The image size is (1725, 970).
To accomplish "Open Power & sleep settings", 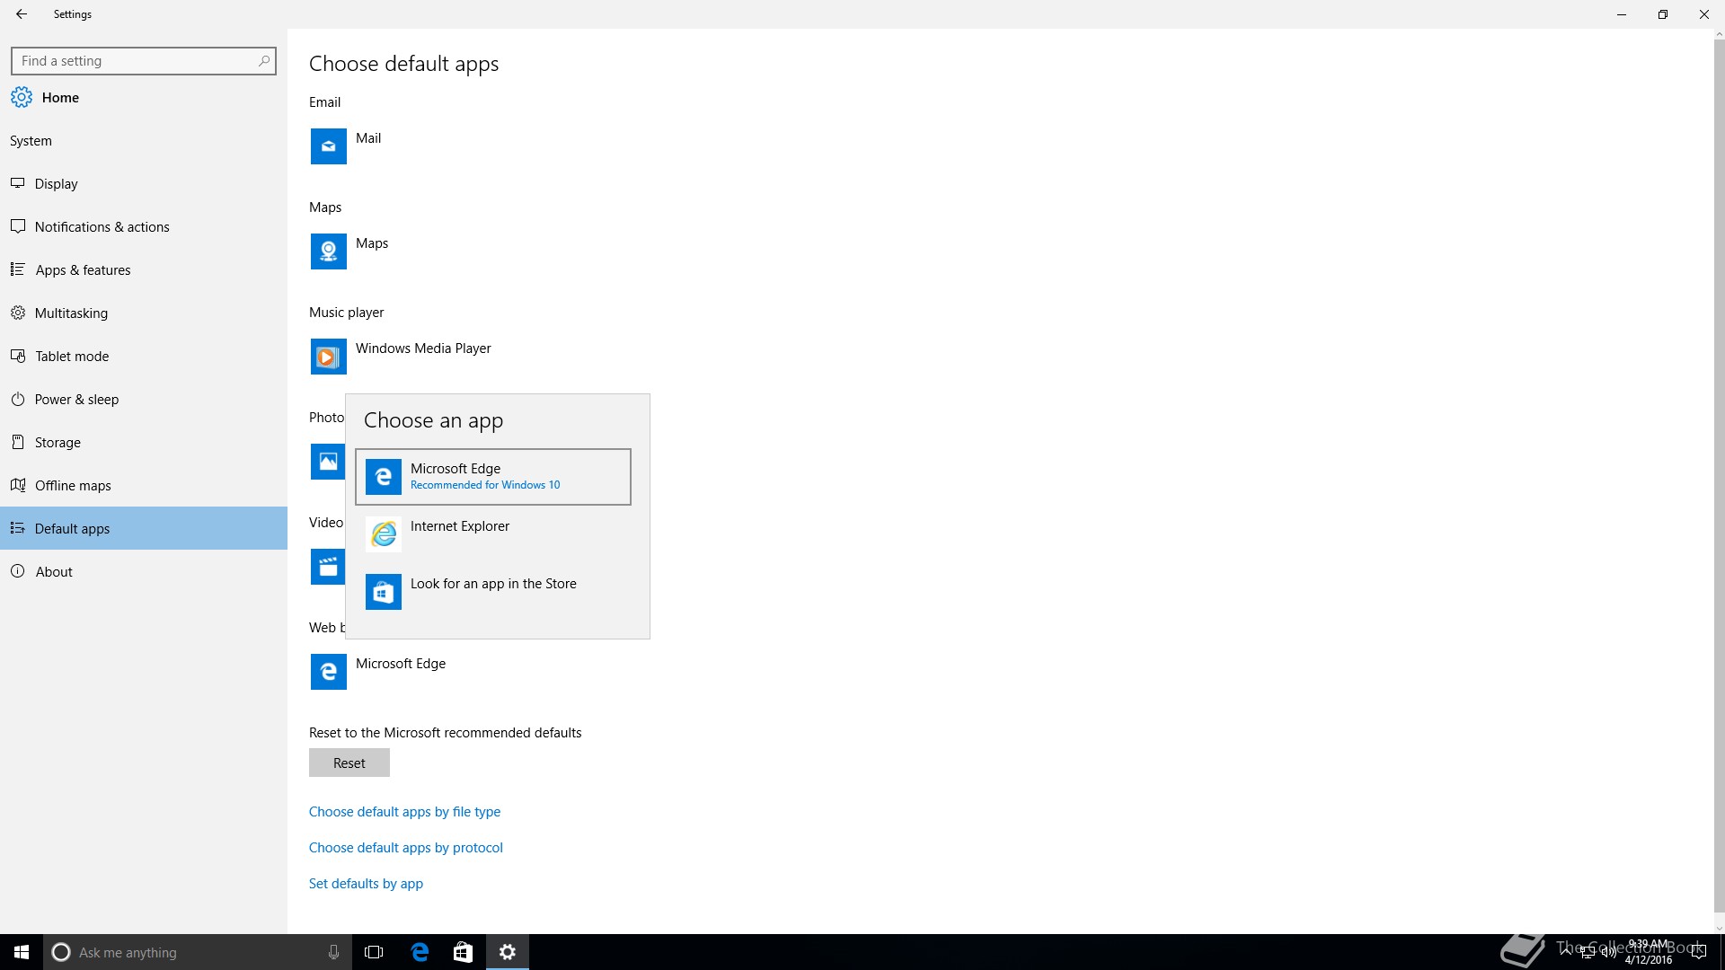I will pyautogui.click(x=144, y=400).
